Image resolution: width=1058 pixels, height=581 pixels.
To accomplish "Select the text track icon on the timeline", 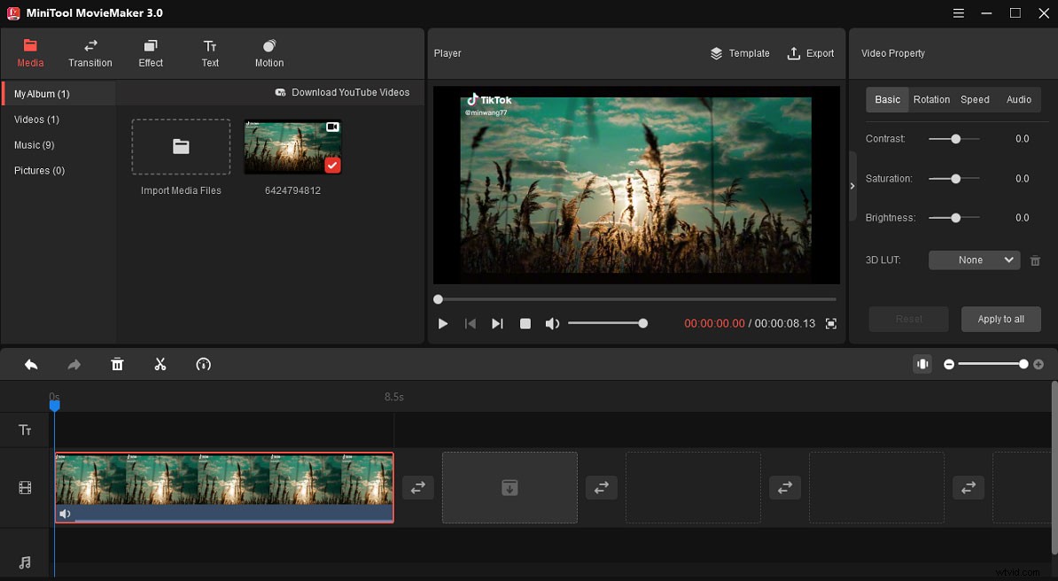I will [24, 430].
